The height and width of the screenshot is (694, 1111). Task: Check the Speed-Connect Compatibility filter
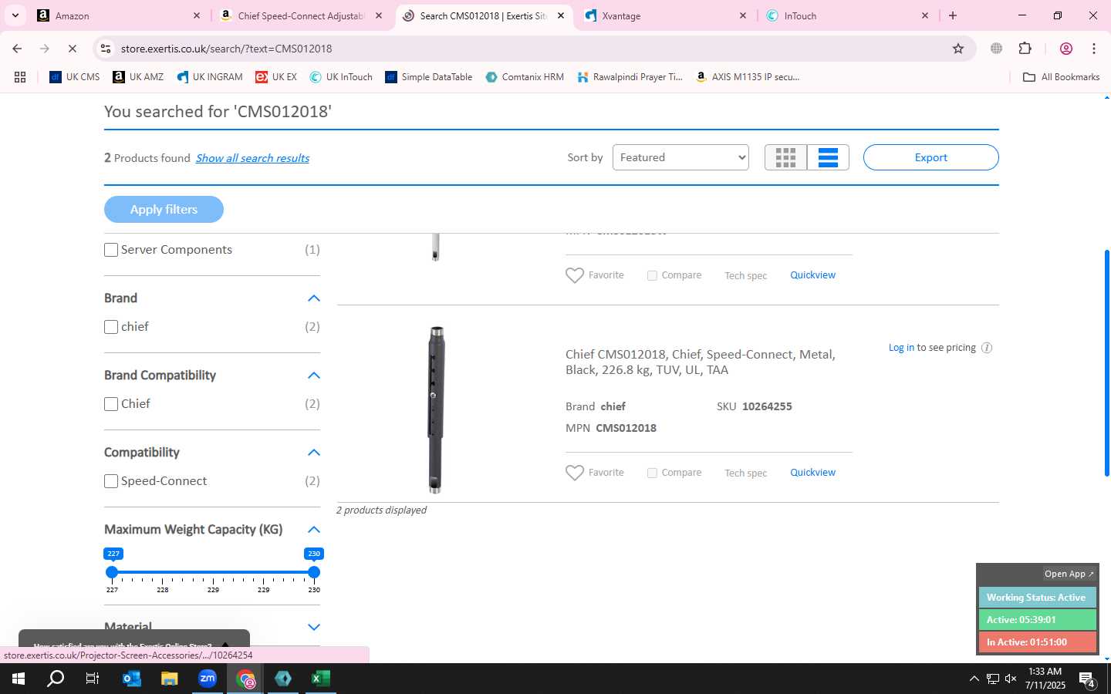coord(111,481)
